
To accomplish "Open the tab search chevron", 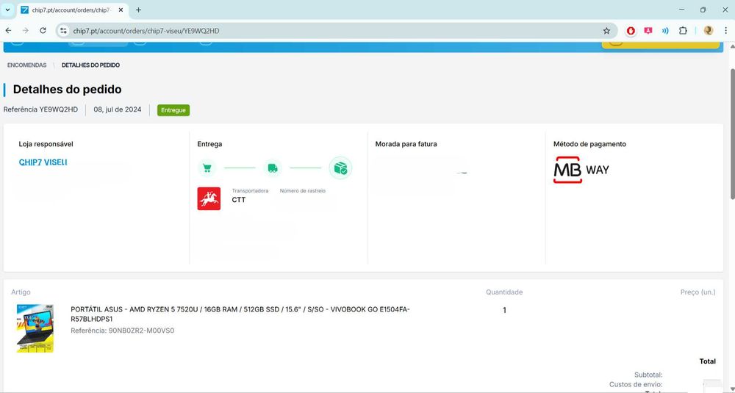I will point(7,10).
